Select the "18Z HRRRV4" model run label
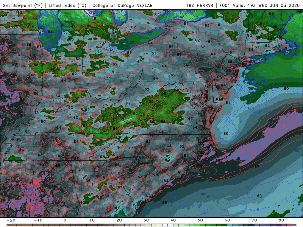Image resolution: width=303 pixels, height=227 pixels. click(x=200, y=5)
